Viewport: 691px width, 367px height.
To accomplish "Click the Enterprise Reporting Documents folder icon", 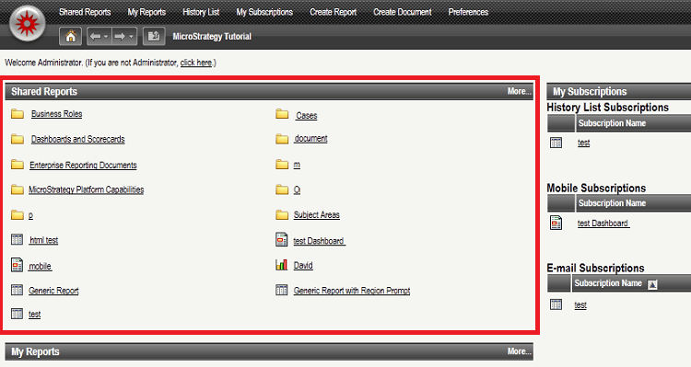I will point(18,165).
